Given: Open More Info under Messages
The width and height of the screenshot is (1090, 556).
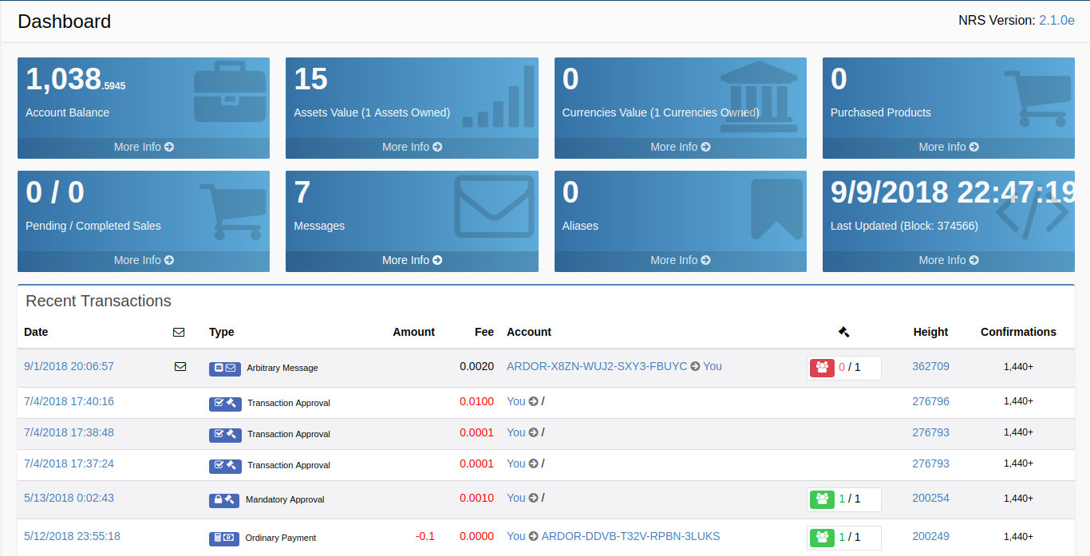Looking at the screenshot, I should [x=412, y=260].
